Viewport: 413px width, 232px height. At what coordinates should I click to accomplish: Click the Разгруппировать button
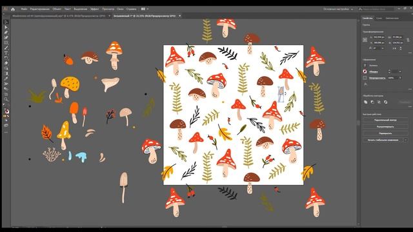(385, 126)
